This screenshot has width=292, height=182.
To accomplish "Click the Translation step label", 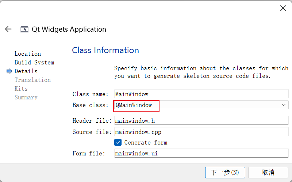I will tap(32, 80).
